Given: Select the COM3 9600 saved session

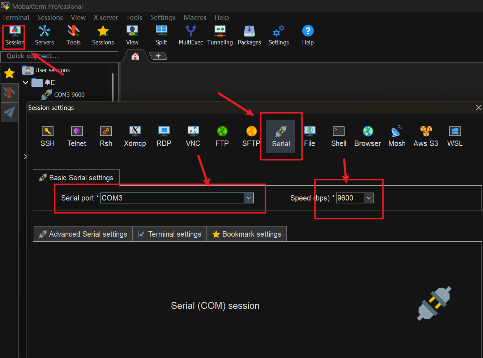Looking at the screenshot, I should [x=63, y=95].
